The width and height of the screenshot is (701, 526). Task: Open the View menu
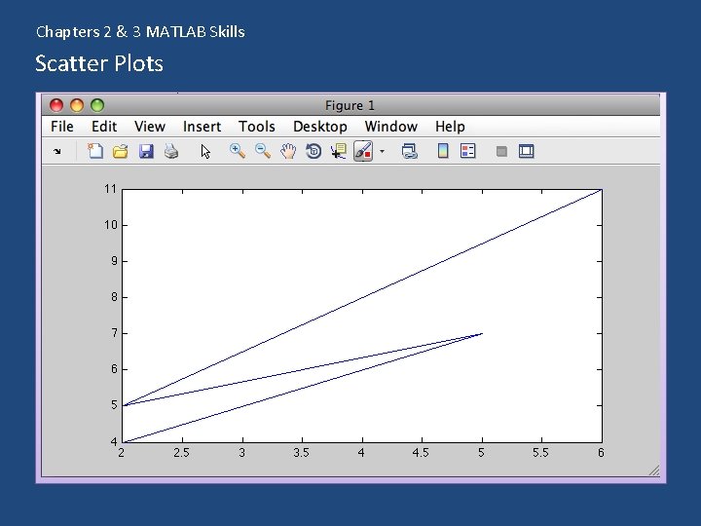point(150,127)
